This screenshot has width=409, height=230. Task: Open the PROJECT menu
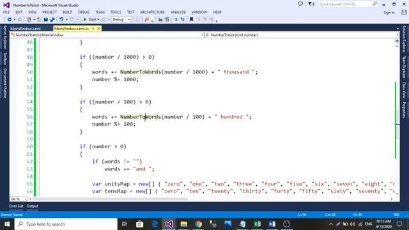click(x=50, y=12)
